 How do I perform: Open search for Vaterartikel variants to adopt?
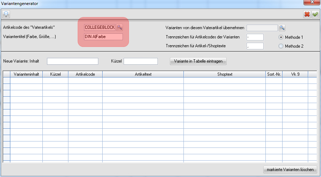tap(282, 28)
